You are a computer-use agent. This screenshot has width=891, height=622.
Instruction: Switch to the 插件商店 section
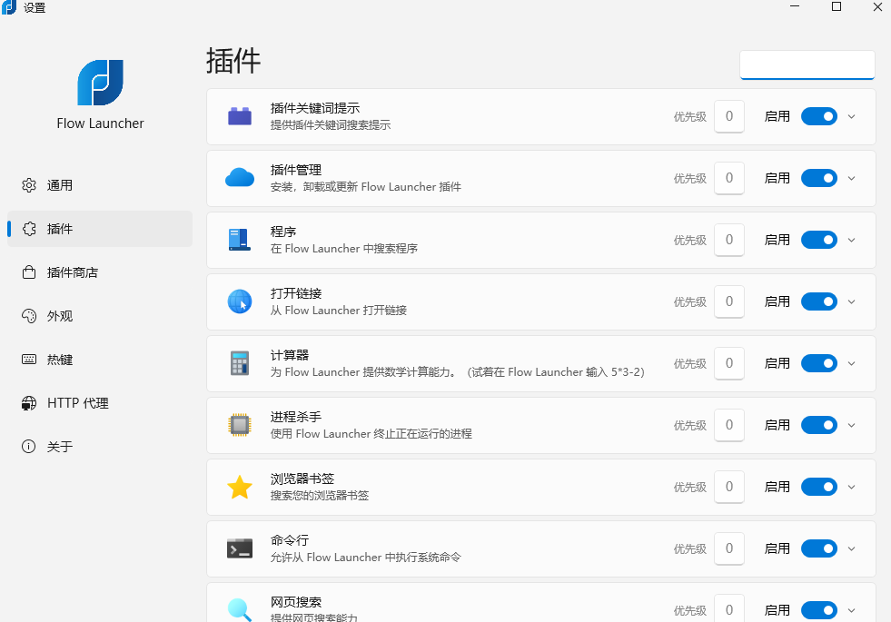click(100, 272)
